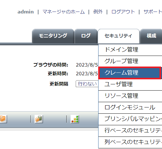The image size is (162, 149).
Task: Open the 構成 tab
Action: [x=151, y=36]
